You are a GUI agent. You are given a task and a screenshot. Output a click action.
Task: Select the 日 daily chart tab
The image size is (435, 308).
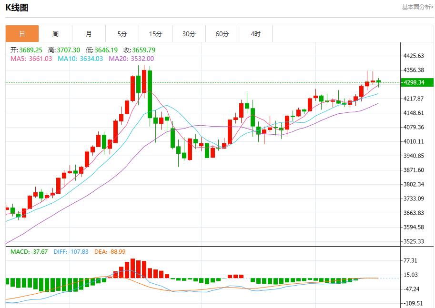coord(22,34)
